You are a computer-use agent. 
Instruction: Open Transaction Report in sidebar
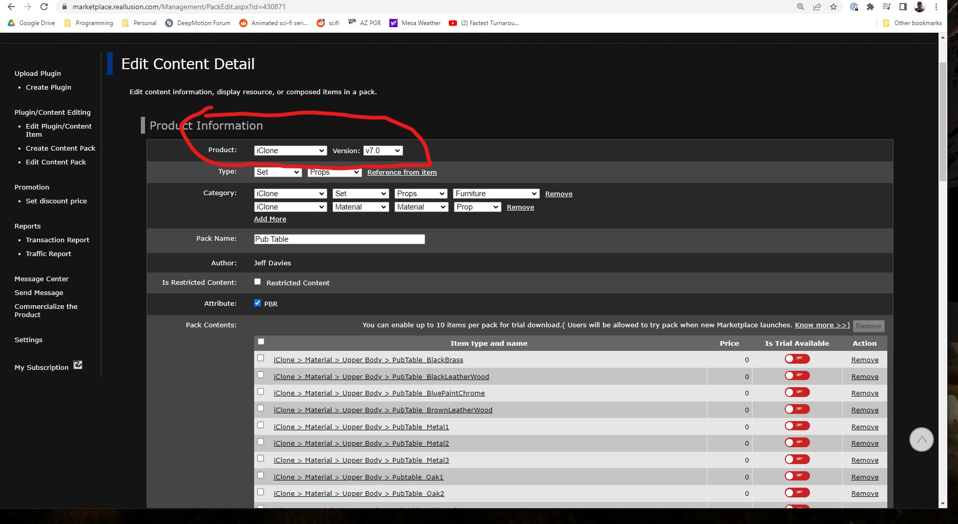pyautogui.click(x=57, y=240)
